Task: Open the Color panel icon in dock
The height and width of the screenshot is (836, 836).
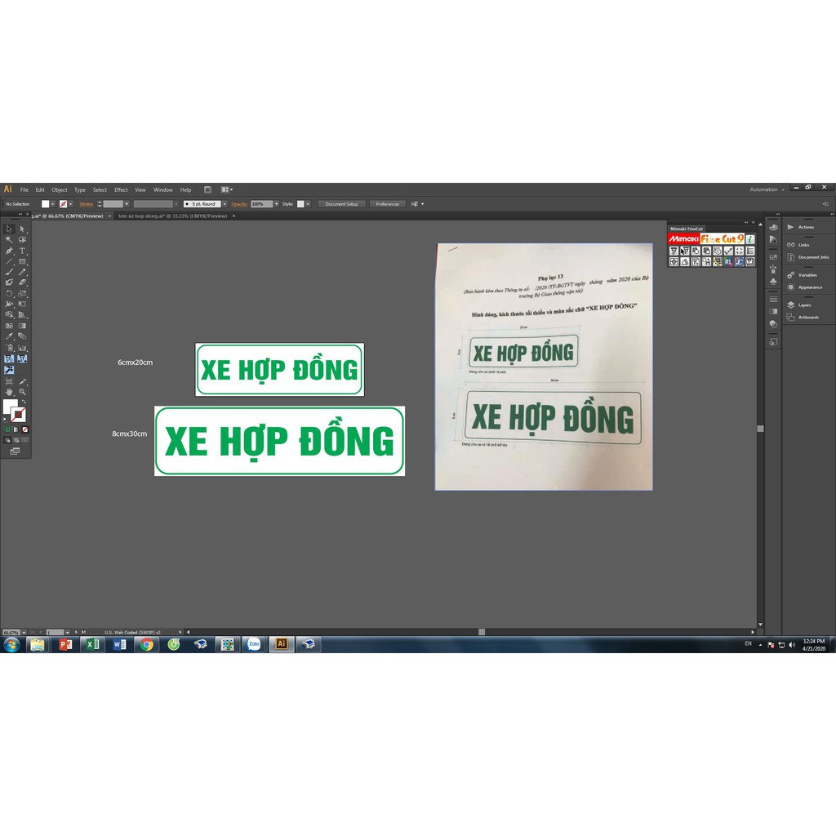Action: (773, 227)
